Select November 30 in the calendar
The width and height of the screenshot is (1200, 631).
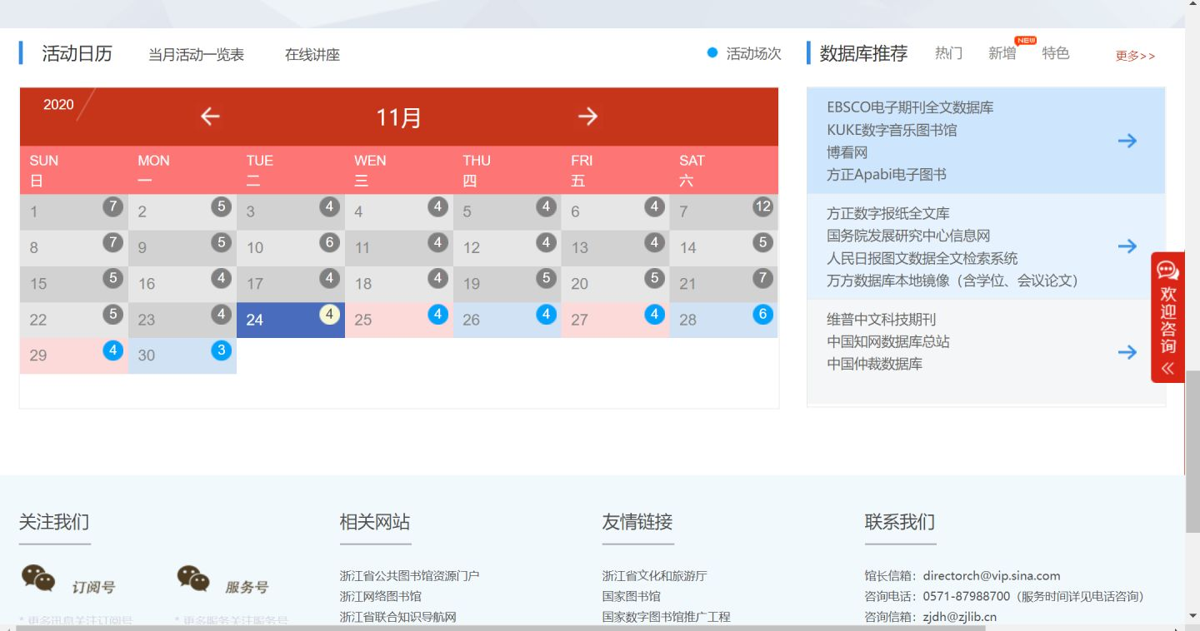coord(182,355)
